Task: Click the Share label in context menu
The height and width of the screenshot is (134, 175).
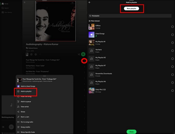Action: coord(23,112)
